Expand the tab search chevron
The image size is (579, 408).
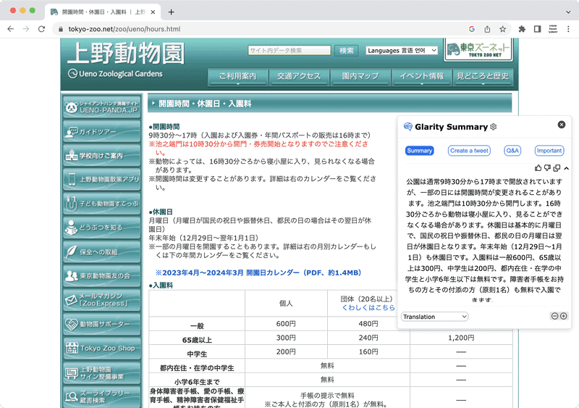[568, 12]
